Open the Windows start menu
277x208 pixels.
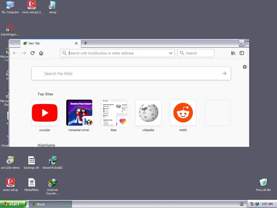tap(13, 204)
